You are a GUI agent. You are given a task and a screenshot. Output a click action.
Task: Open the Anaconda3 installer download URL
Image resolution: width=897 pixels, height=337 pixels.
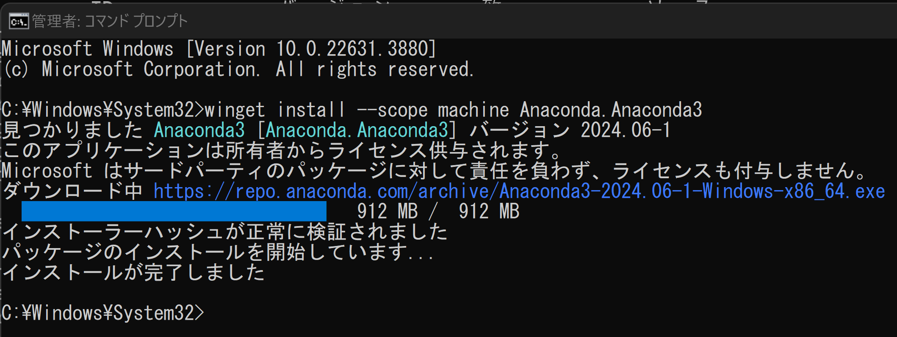point(519,191)
